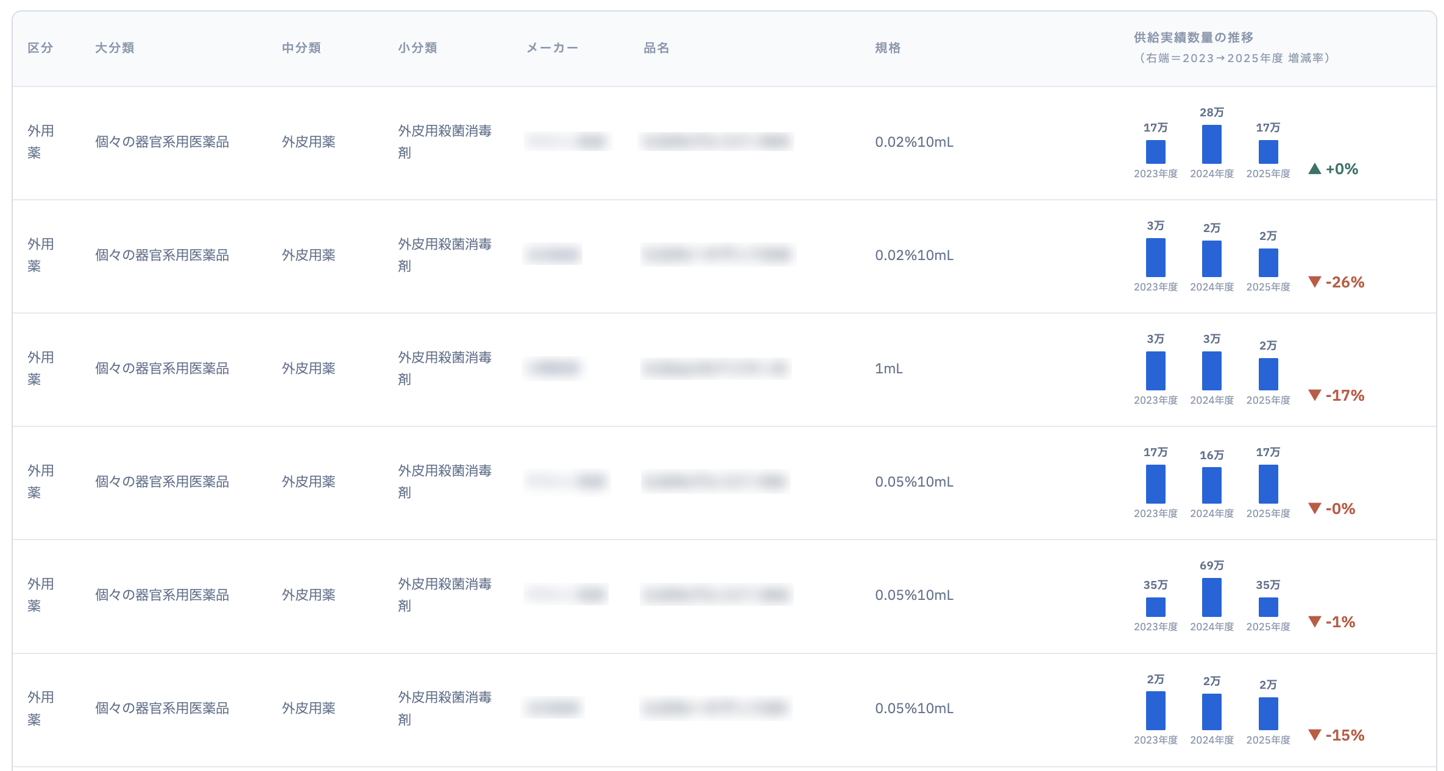
Task: Click the red down triangle beside -15%
Action: 1314,735
